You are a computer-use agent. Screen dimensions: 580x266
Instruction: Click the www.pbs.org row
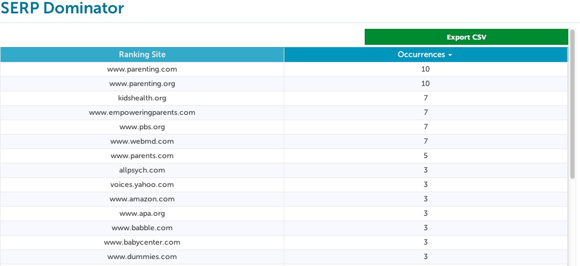pyautogui.click(x=142, y=127)
